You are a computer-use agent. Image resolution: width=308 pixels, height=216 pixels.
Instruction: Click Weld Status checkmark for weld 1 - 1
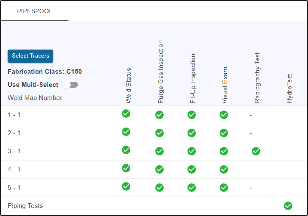[x=126, y=114]
